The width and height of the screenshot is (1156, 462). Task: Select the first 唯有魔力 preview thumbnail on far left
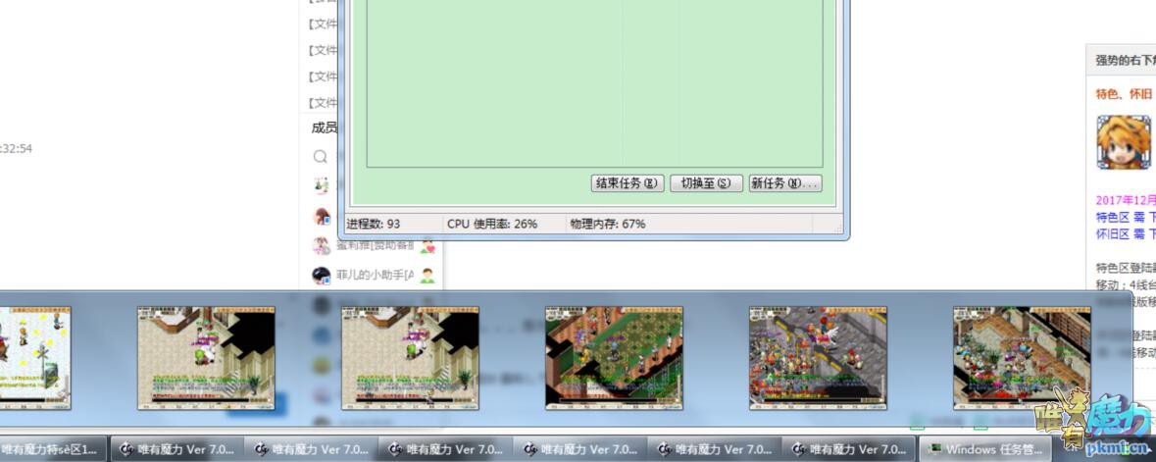pos(35,357)
